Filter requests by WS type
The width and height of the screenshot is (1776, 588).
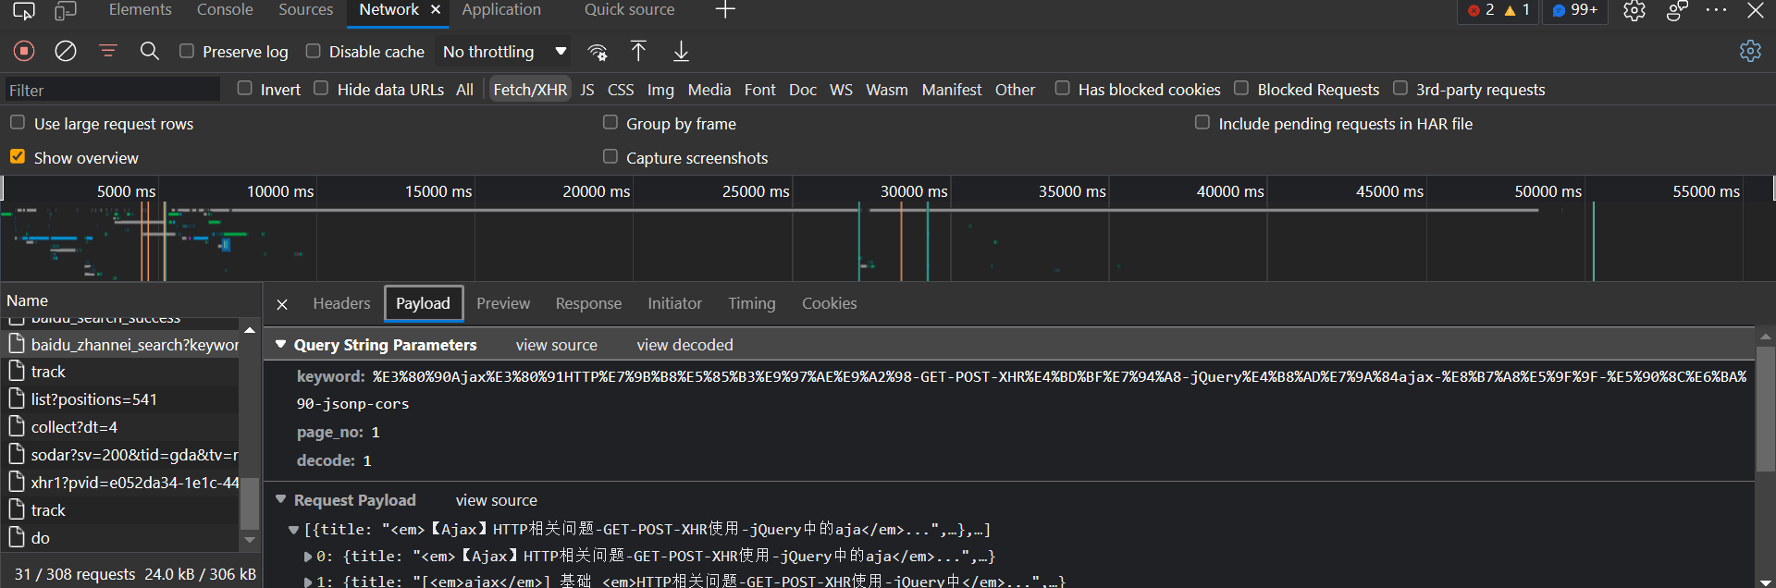pyautogui.click(x=841, y=90)
